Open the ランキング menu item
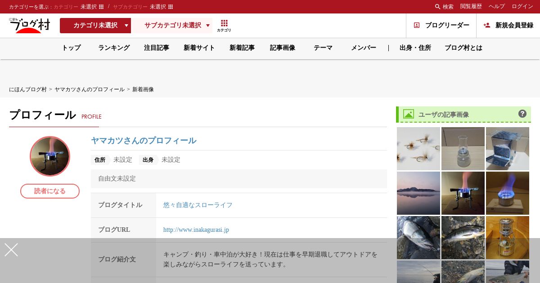540x283 pixels. [114, 48]
